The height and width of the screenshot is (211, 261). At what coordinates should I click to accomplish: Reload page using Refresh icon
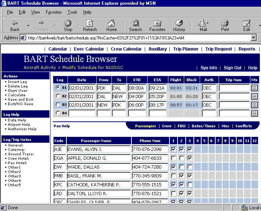pyautogui.click(x=90, y=25)
